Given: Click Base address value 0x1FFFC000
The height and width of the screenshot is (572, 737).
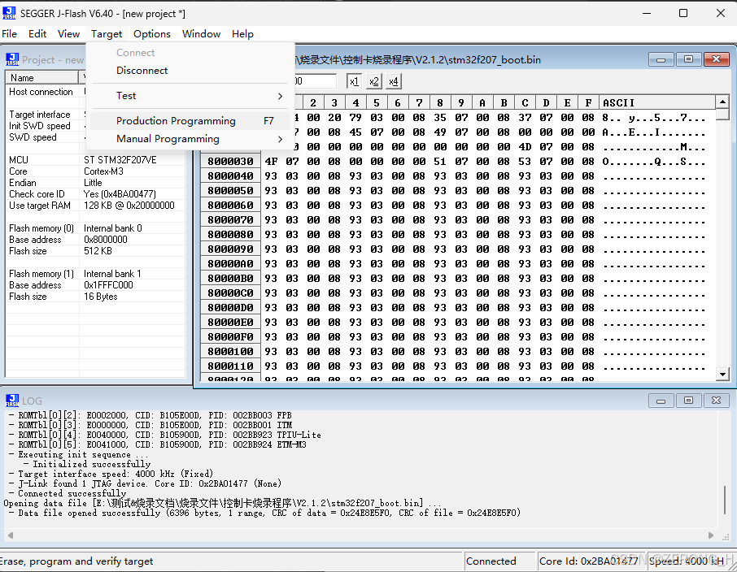Looking at the screenshot, I should click(108, 285).
